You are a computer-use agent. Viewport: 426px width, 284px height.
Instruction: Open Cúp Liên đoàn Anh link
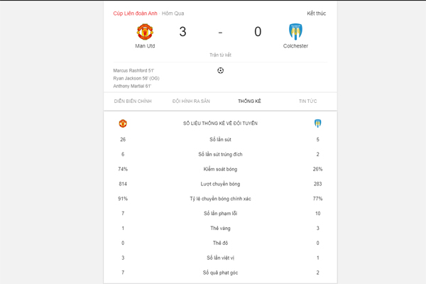[x=135, y=13]
